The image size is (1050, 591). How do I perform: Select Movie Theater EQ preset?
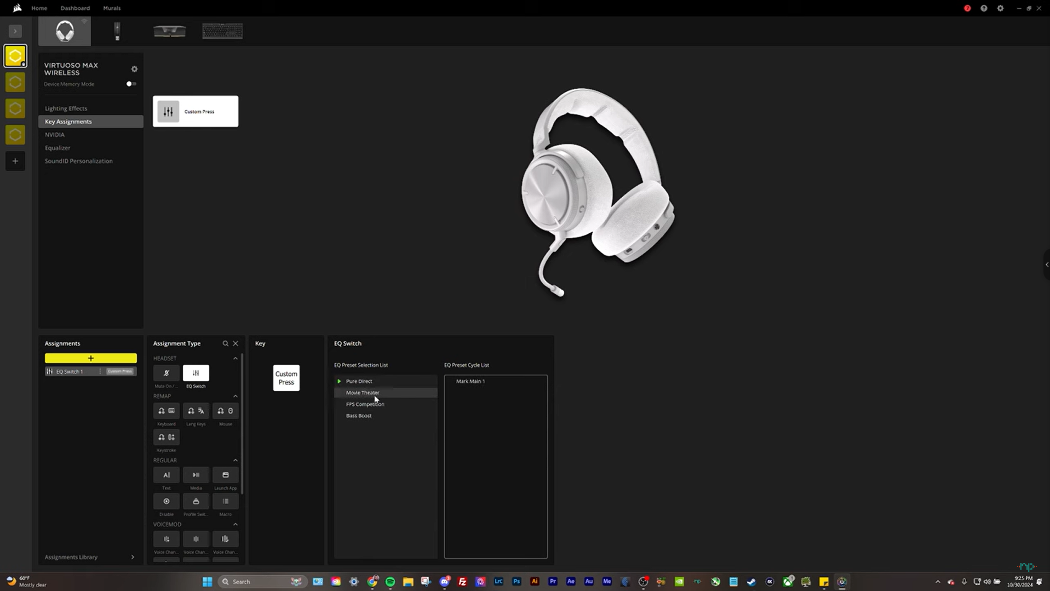coord(386,393)
